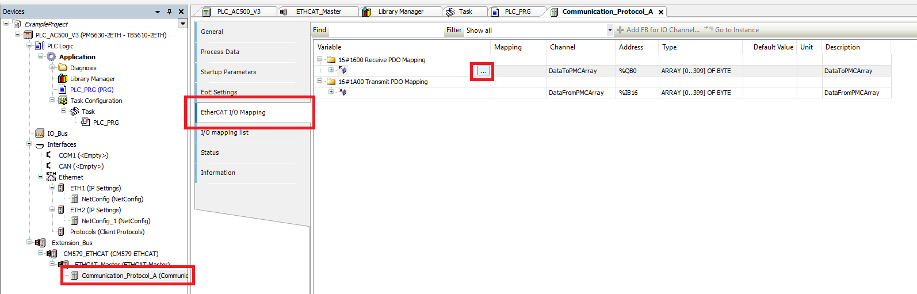Open the Filter 'Show all' dropdown
917x294 pixels.
pyautogui.click(x=610, y=30)
